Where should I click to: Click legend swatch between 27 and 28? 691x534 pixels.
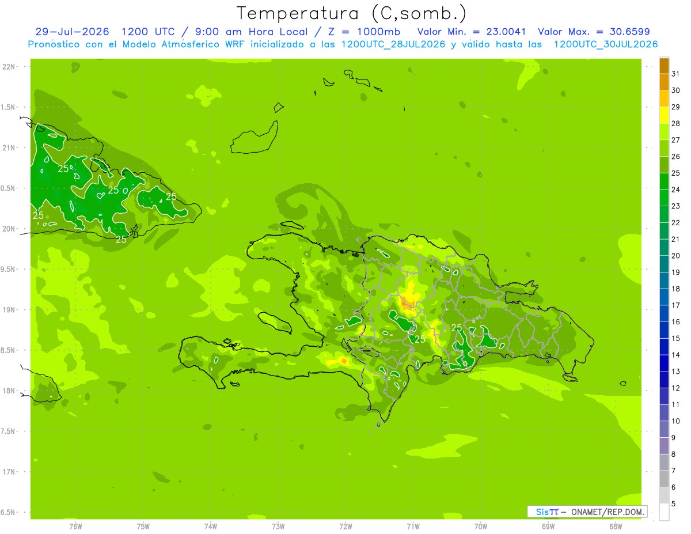(664, 131)
